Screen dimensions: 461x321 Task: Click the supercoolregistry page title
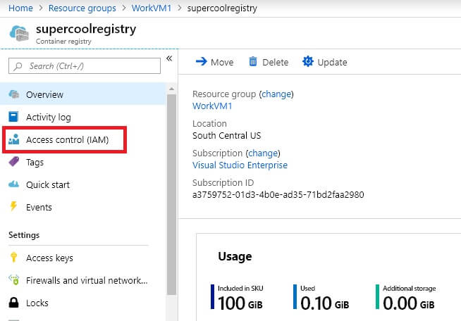pyautogui.click(x=86, y=29)
